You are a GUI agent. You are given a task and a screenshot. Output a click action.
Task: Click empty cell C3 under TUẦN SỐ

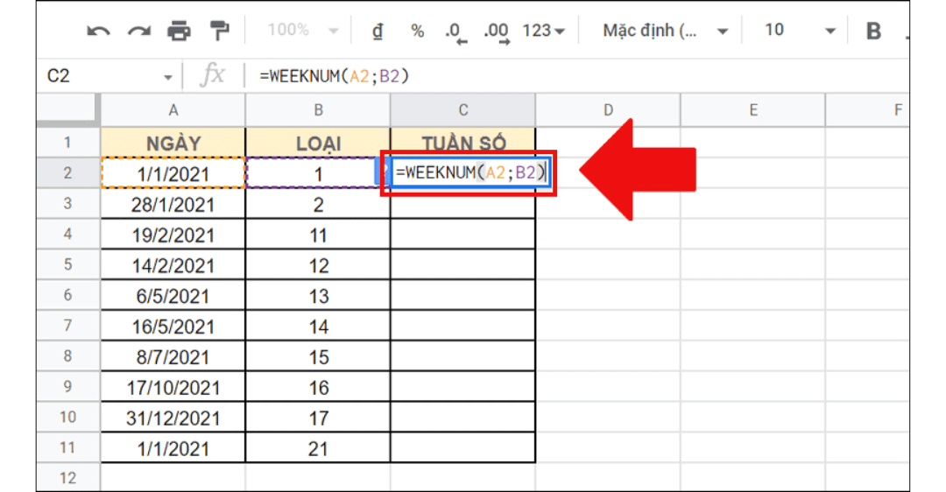(462, 204)
